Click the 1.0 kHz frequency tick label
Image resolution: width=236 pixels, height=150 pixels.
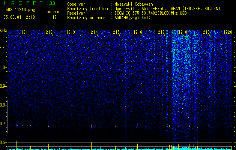tap(3, 67)
